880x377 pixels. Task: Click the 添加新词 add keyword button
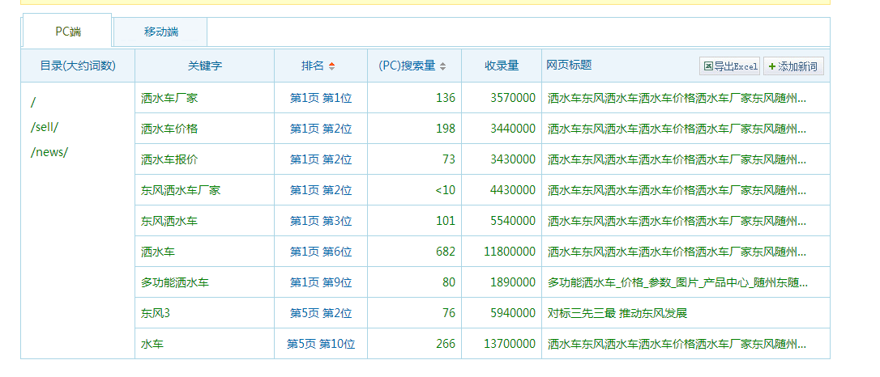tap(793, 66)
